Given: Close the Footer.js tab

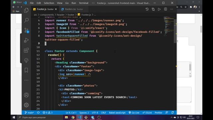Looking at the screenshot, I should click(56, 9).
